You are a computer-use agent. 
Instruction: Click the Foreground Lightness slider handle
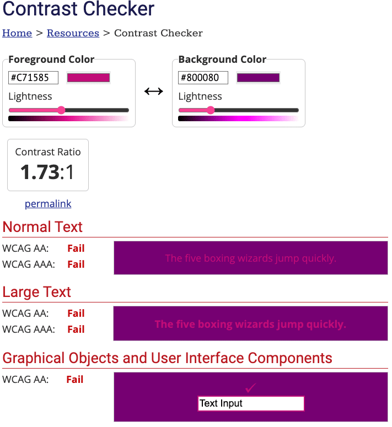61,110
